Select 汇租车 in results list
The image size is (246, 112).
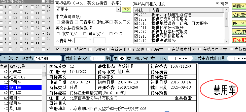point(21,82)
